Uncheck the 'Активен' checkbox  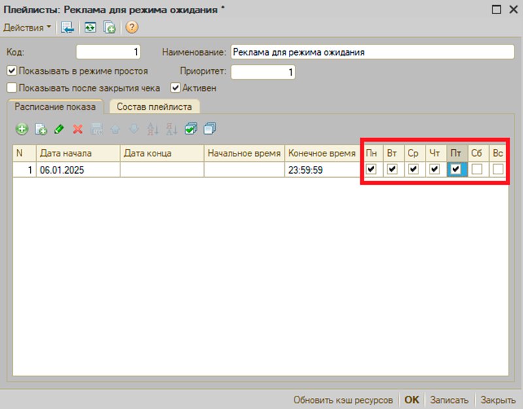175,88
